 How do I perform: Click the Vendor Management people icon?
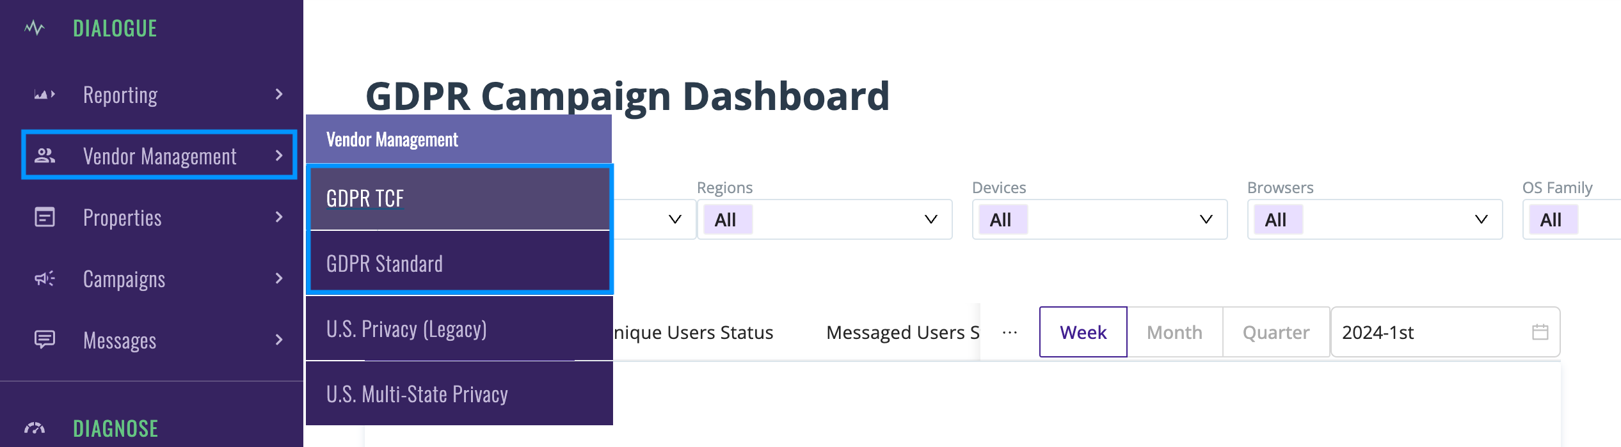44,155
